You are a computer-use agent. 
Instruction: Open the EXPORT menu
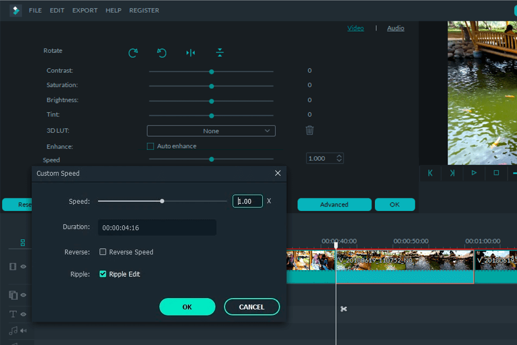[85, 11]
